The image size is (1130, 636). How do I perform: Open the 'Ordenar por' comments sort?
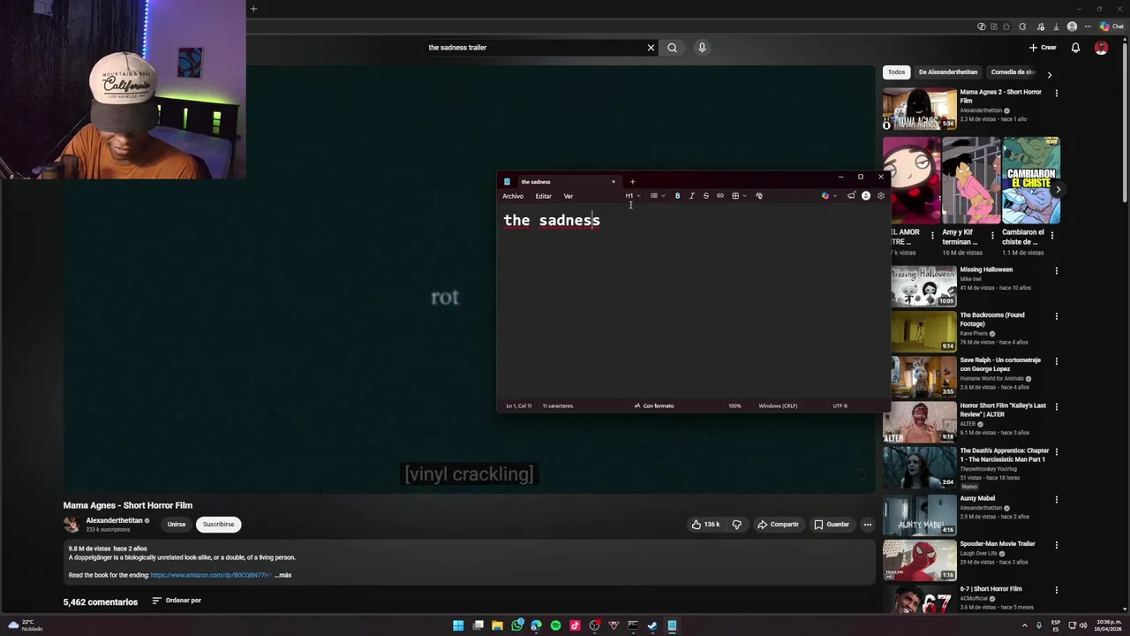pyautogui.click(x=177, y=601)
